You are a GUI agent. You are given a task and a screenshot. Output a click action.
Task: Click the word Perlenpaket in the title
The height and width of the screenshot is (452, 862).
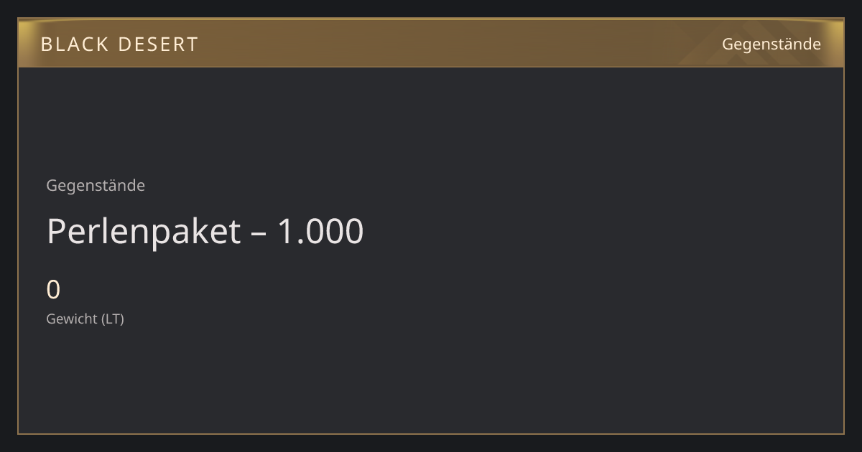[143, 231]
